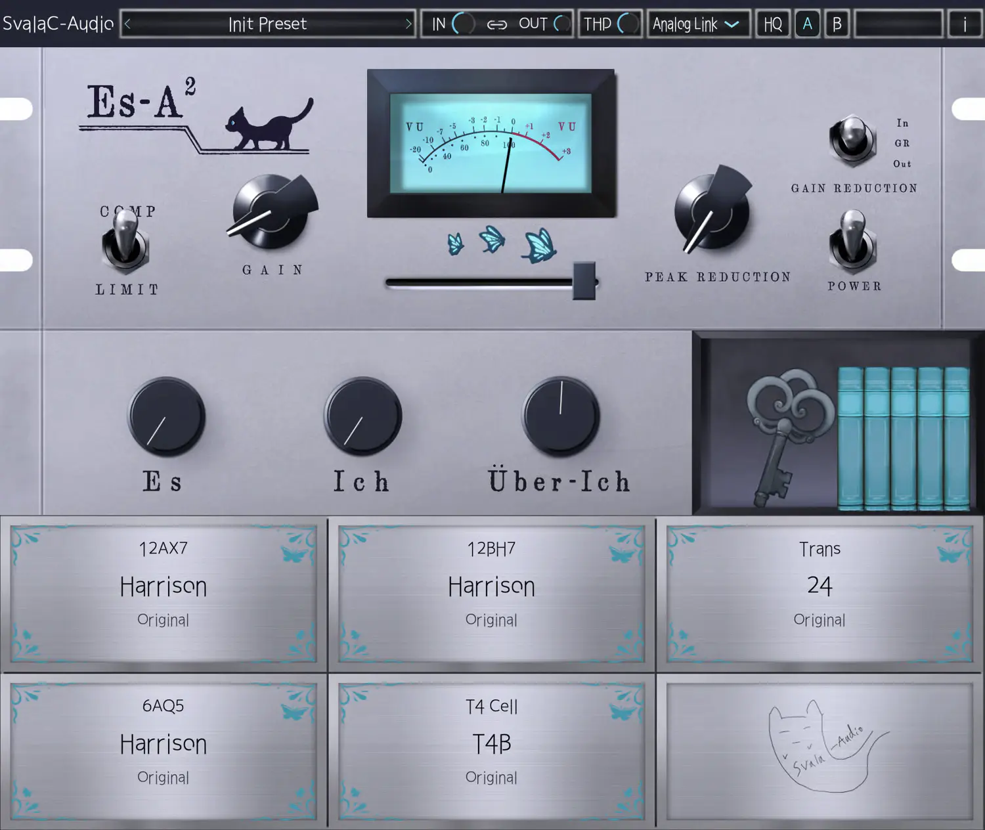This screenshot has height=830, width=985.
Task: Select the A preset slot
Action: (x=807, y=24)
